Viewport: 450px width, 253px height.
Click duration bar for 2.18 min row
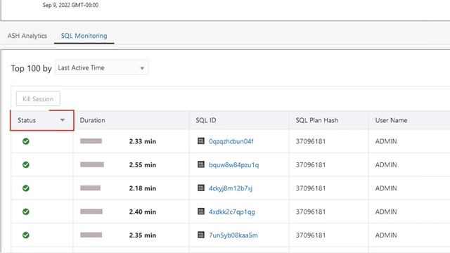click(91, 188)
